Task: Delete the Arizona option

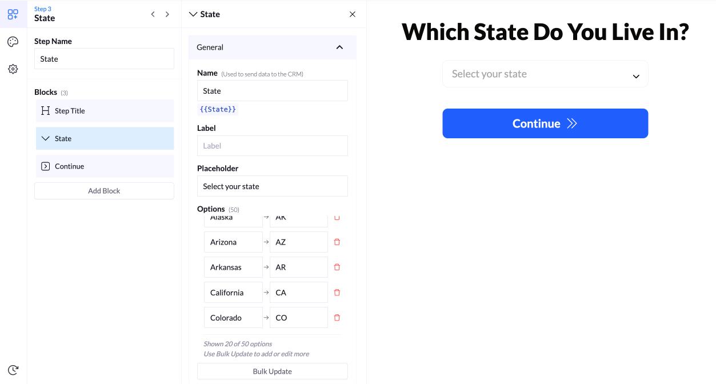Action: [x=337, y=242]
